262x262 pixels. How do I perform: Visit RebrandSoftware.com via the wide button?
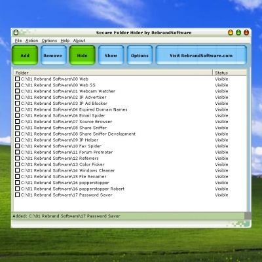pos(201,55)
